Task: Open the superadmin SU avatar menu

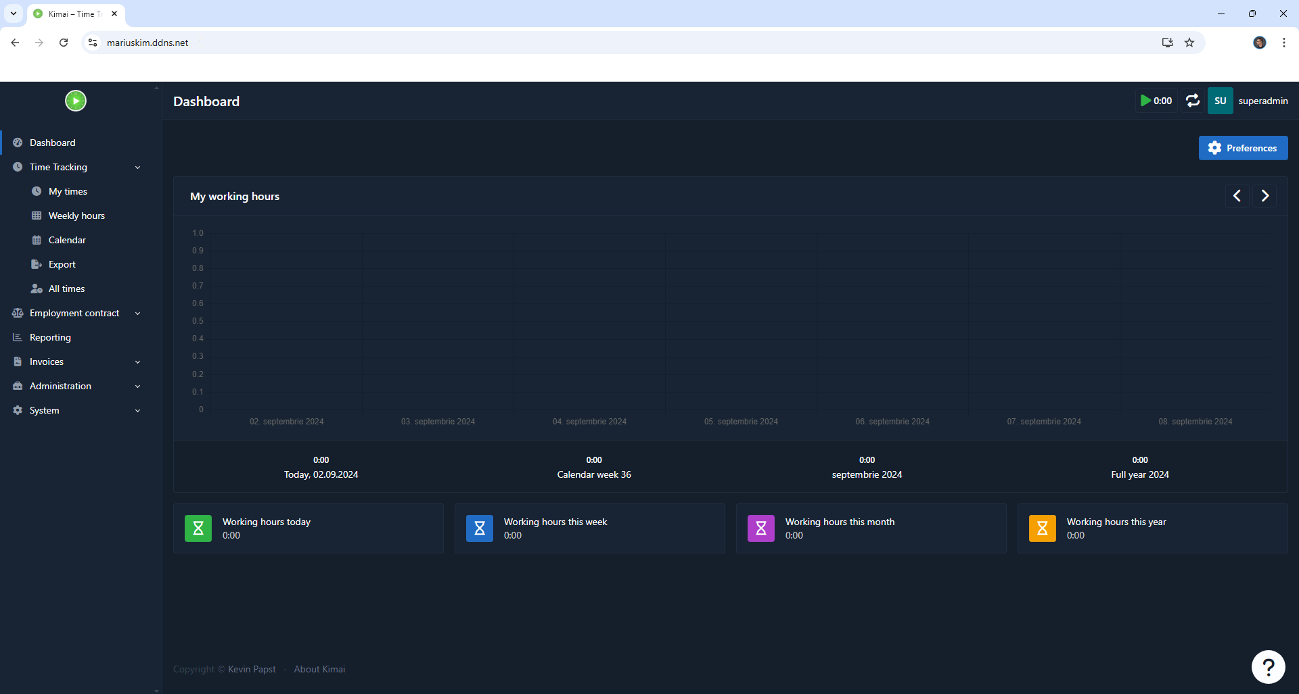Action: 1220,101
